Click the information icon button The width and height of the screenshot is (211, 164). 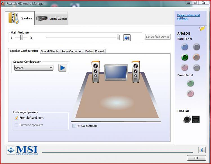coord(202,150)
